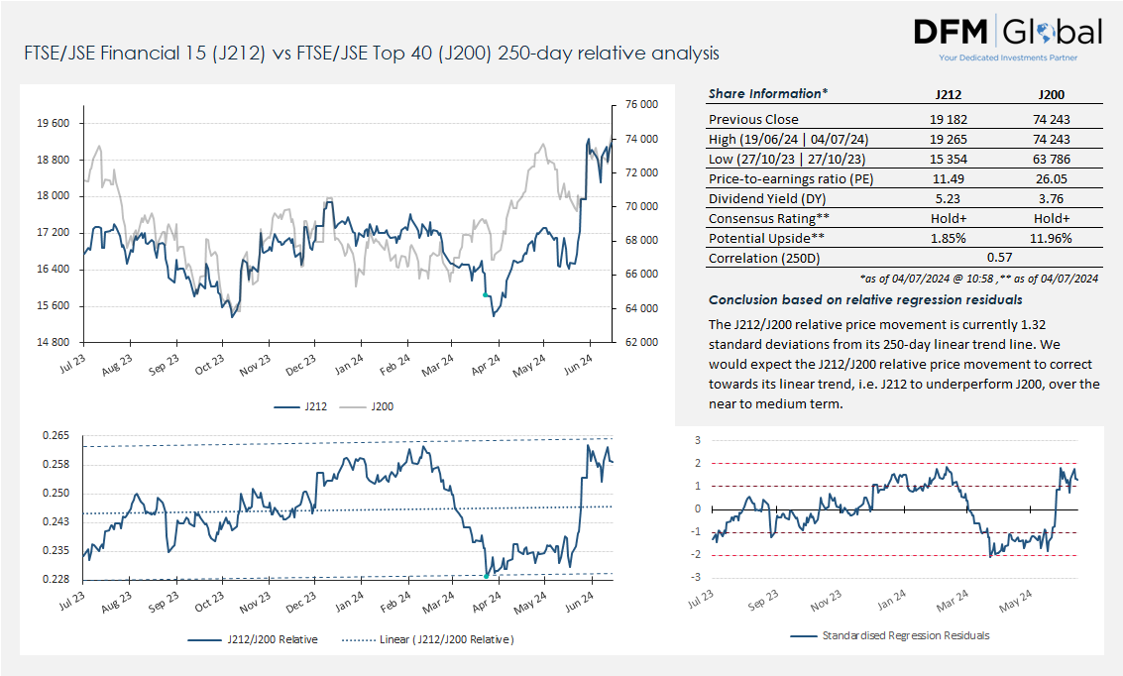Click the -3 axis label on residuals chart
The image size is (1123, 676).
click(696, 577)
